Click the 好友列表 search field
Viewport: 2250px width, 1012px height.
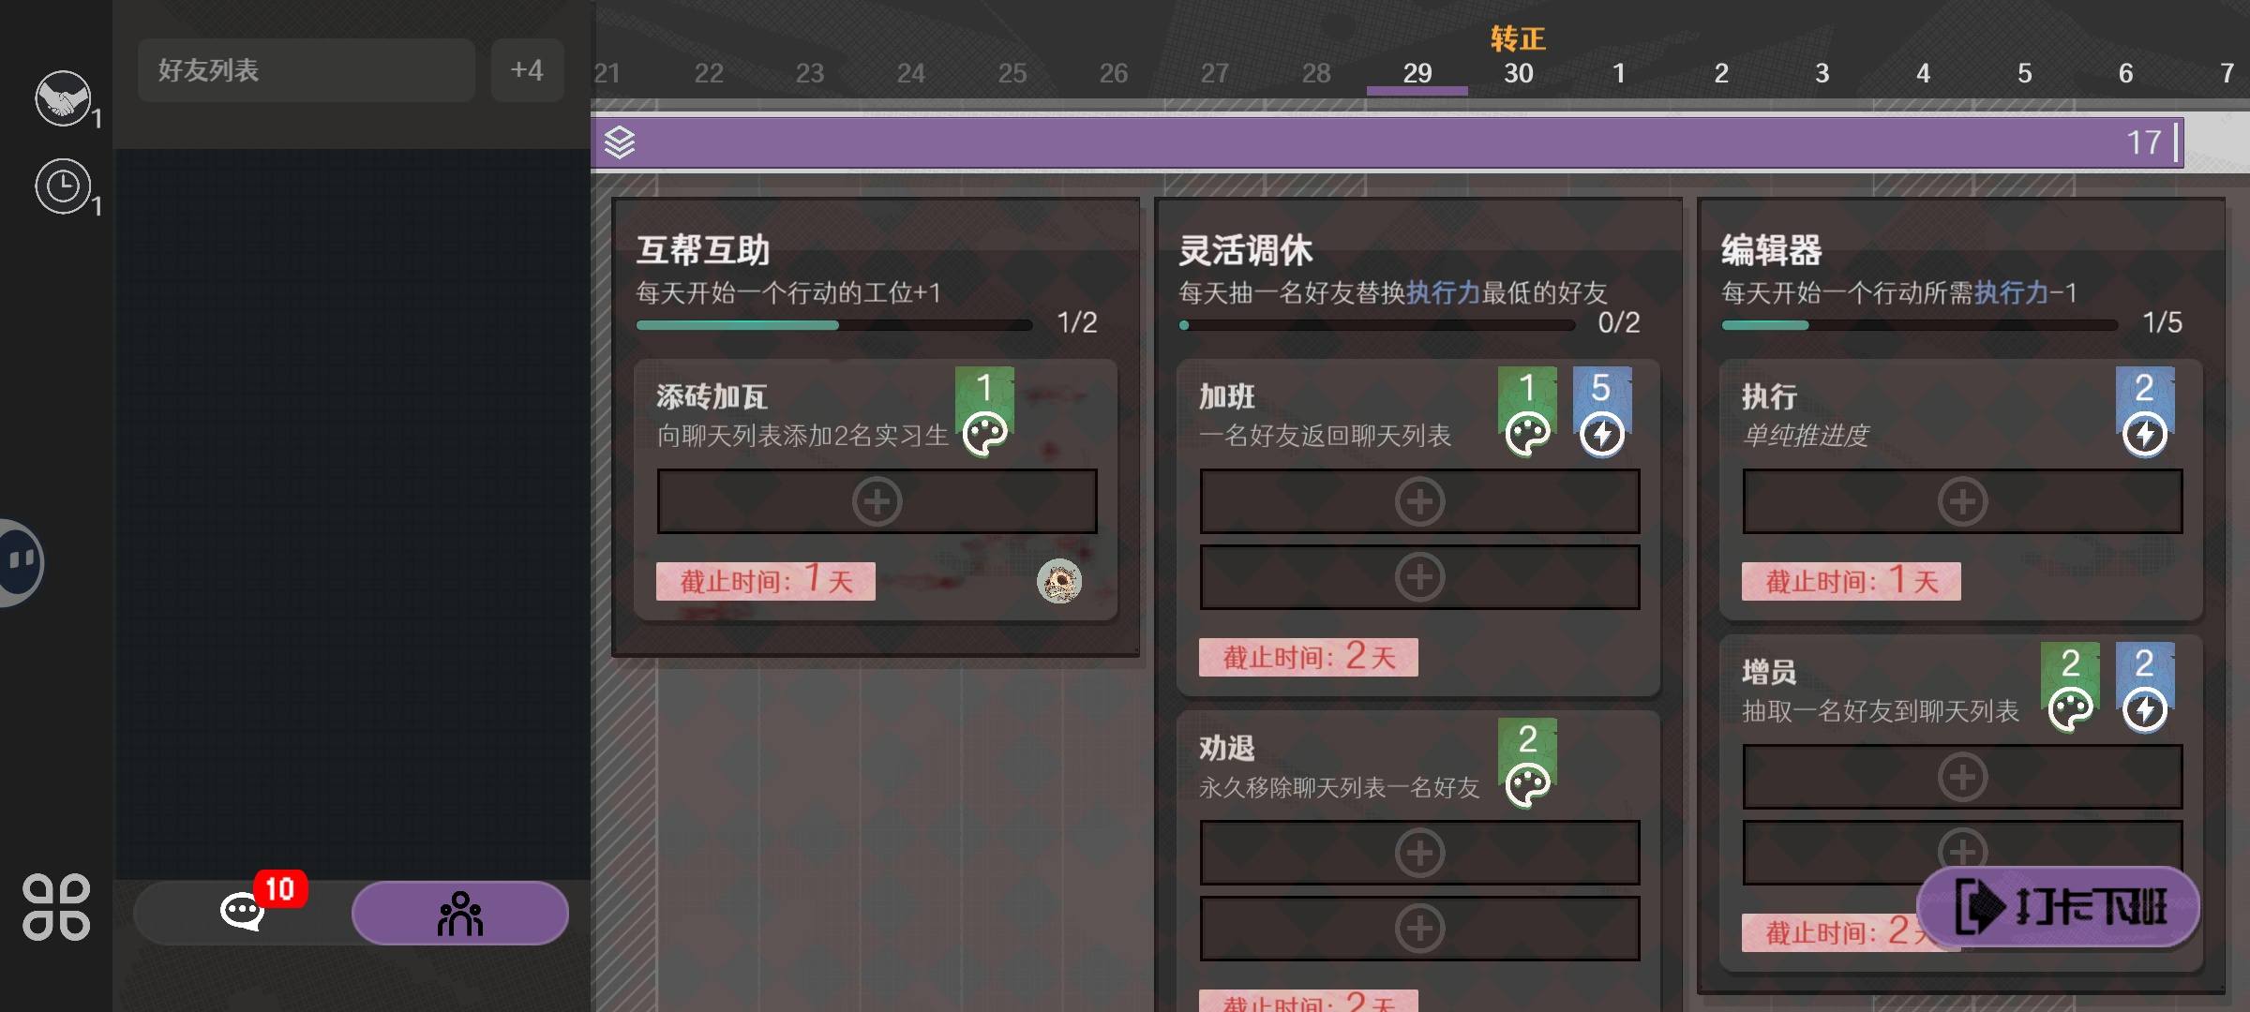coord(306,70)
